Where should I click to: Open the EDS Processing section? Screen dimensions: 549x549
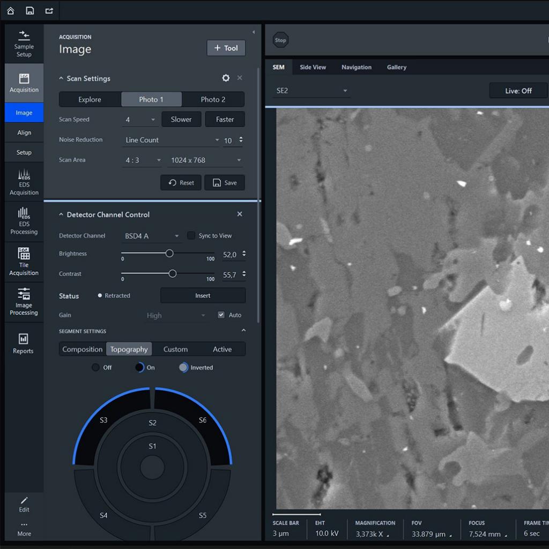point(24,221)
